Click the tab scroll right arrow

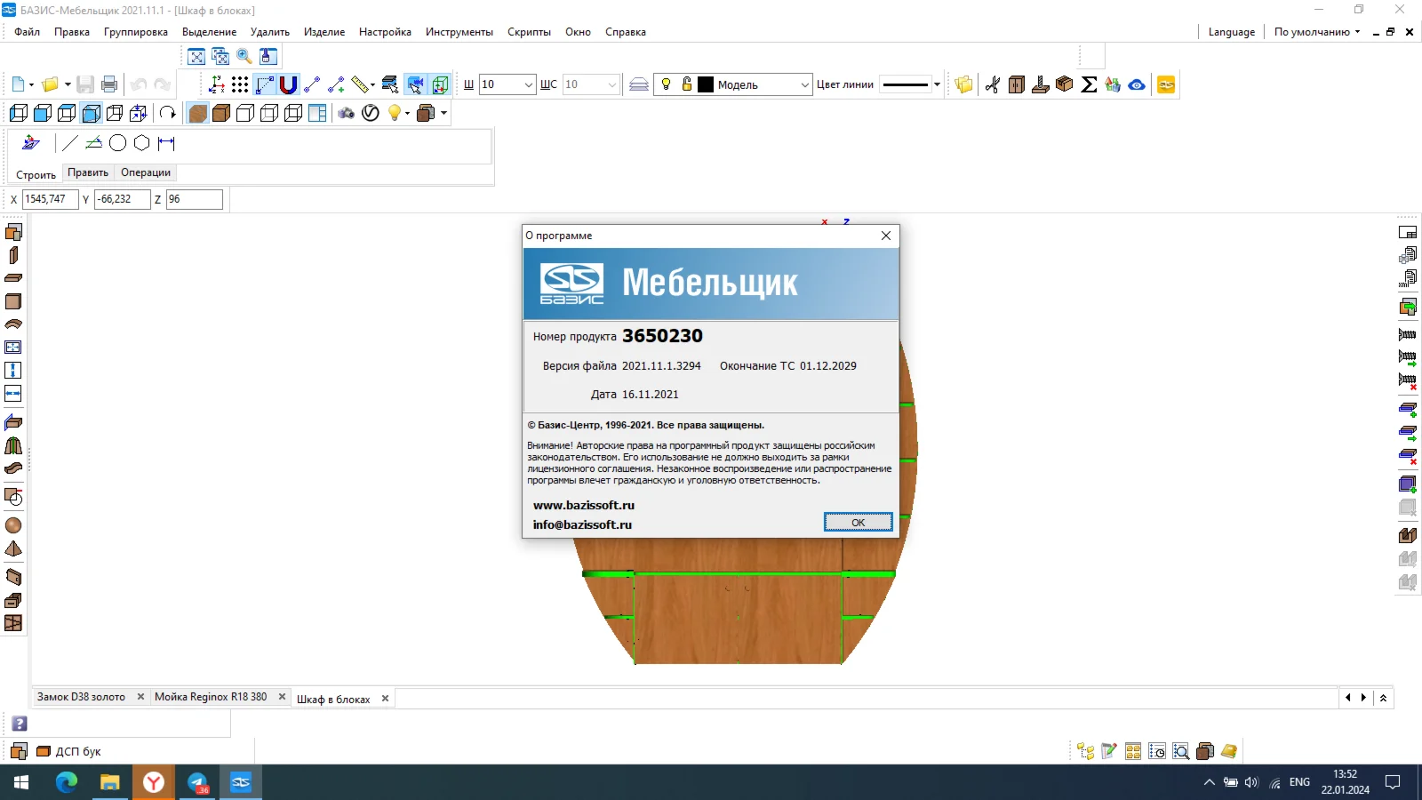click(x=1363, y=698)
